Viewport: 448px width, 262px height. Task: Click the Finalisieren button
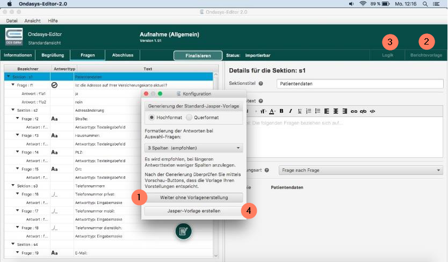pos(198,56)
